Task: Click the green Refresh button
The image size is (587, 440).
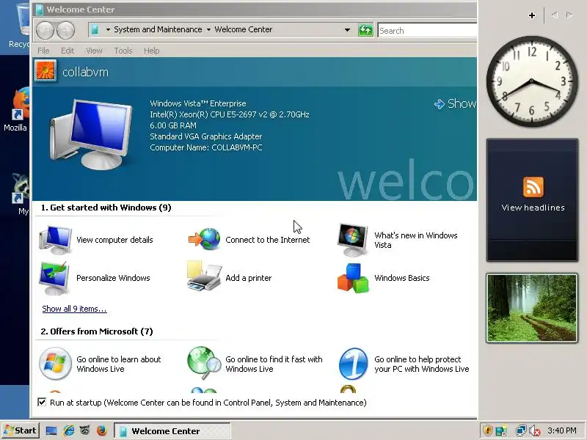Action: point(365,30)
